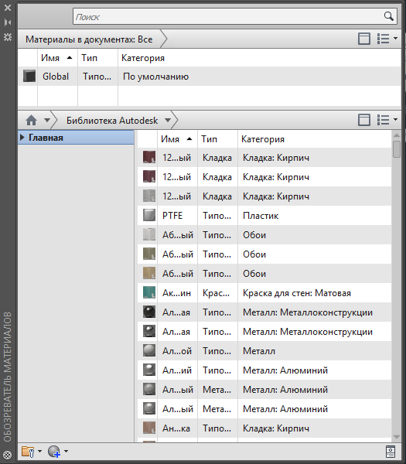The image size is (406, 464).
Task: Open palette properties icon on title bar
Action: tap(8, 37)
